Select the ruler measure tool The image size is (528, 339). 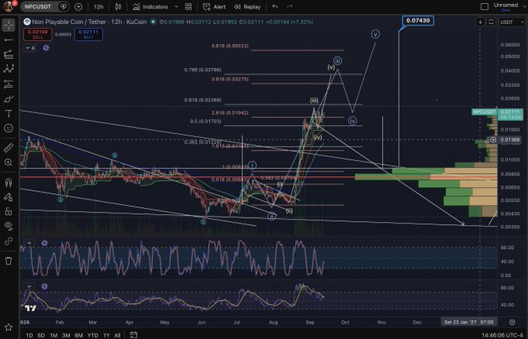pyautogui.click(x=9, y=147)
